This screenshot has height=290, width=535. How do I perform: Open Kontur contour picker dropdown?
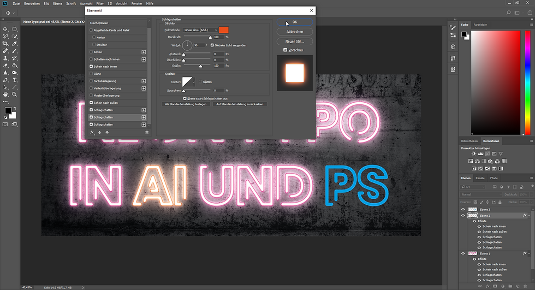(194, 82)
